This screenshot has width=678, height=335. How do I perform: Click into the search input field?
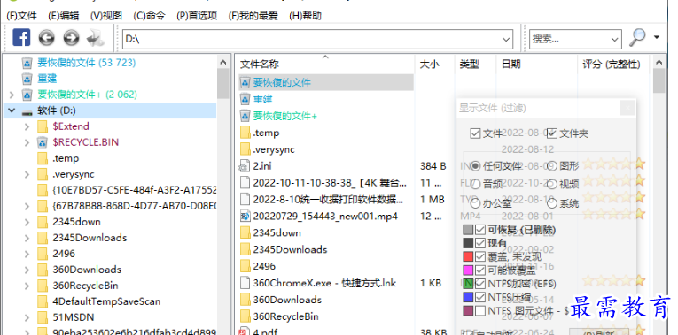tap(570, 39)
